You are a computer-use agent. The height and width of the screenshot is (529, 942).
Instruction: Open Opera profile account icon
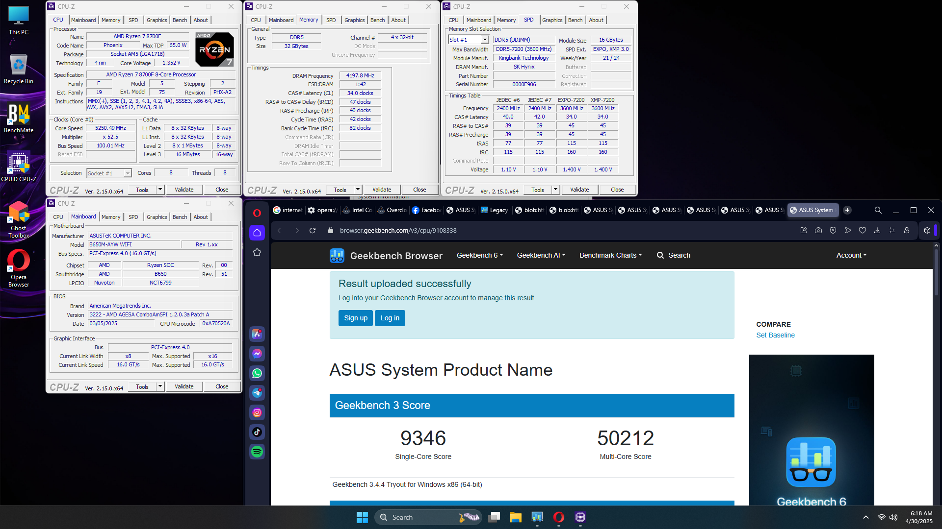(x=907, y=230)
